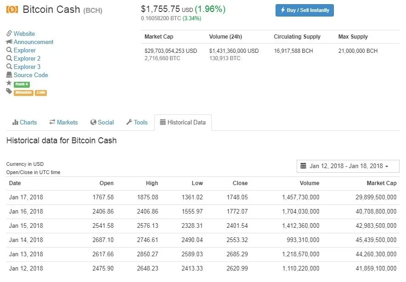
Task: Click the 2475.90 open value for Jan 12
Action: click(103, 269)
